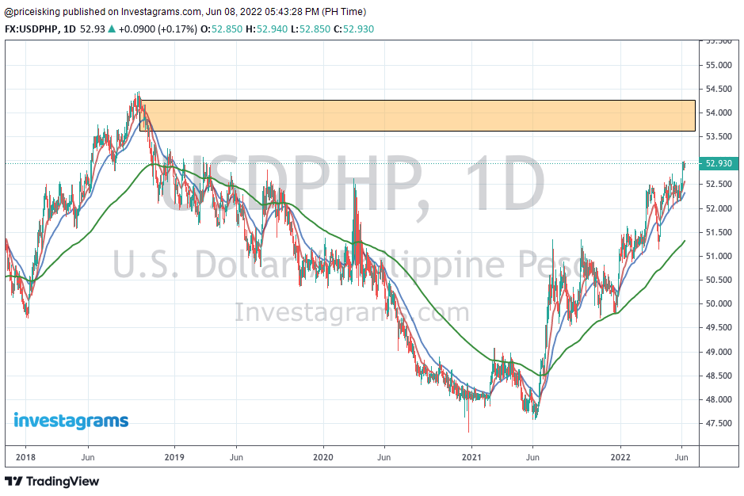Click the 50.000 price axis label
Screen dimensions: 744x496
tap(719, 303)
